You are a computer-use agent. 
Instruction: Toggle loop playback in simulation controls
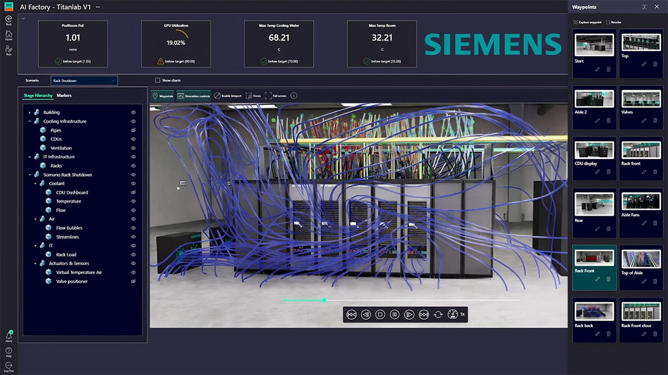pyautogui.click(x=438, y=314)
